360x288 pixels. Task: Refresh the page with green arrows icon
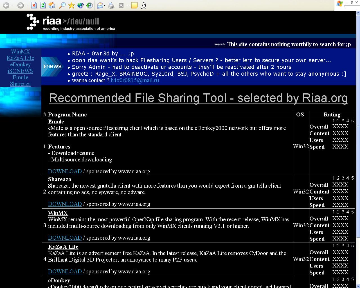(43, 5)
